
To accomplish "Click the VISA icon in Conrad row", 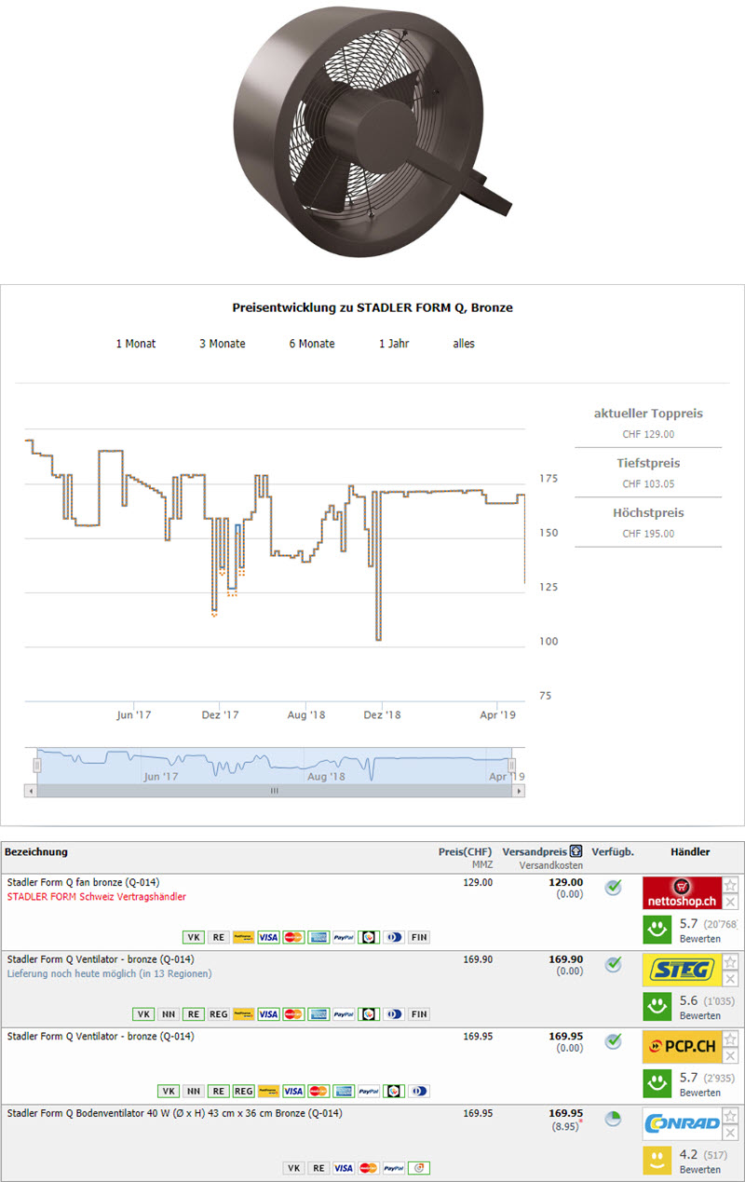I will 344,1168.
